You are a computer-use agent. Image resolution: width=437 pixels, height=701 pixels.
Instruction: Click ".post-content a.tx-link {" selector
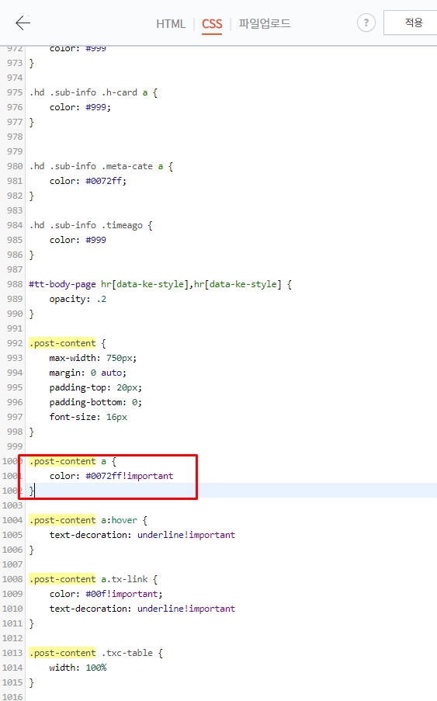[93, 579]
